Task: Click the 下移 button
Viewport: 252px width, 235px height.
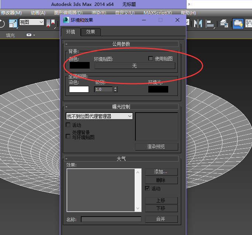Action: click(161, 208)
